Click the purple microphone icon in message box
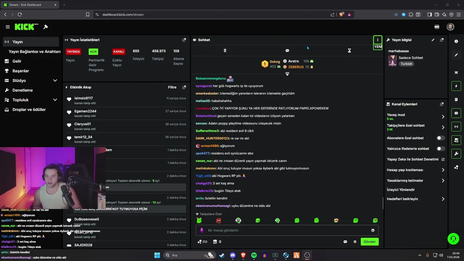Image resolution: width=464 pixels, height=261 pixels. (x=202, y=230)
